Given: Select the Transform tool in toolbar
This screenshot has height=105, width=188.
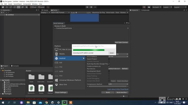Looking at the screenshot, I should pos(23,7).
